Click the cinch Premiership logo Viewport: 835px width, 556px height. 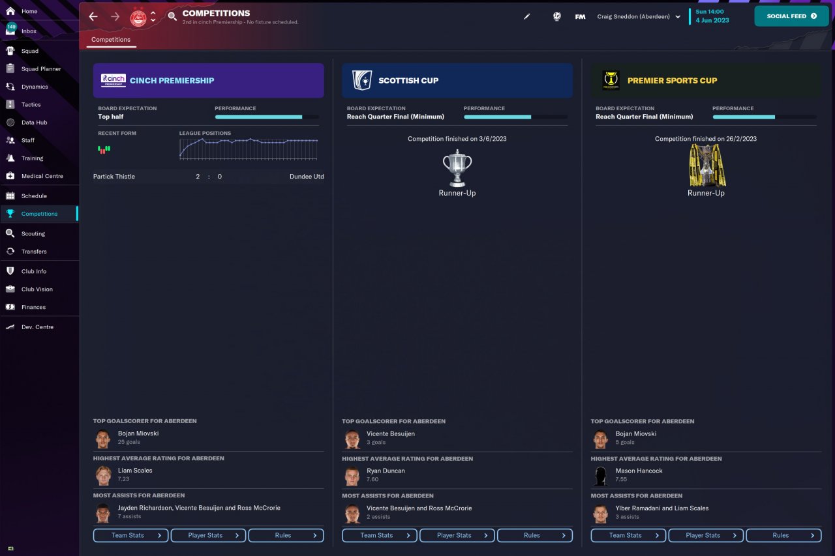[x=113, y=80]
